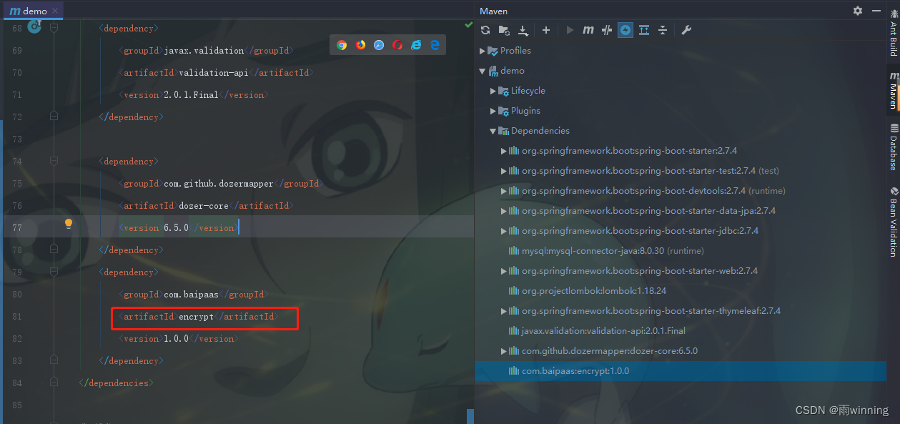The image size is (900, 424).
Task: Click version '1.0.0' on line 82
Action: (x=176, y=339)
